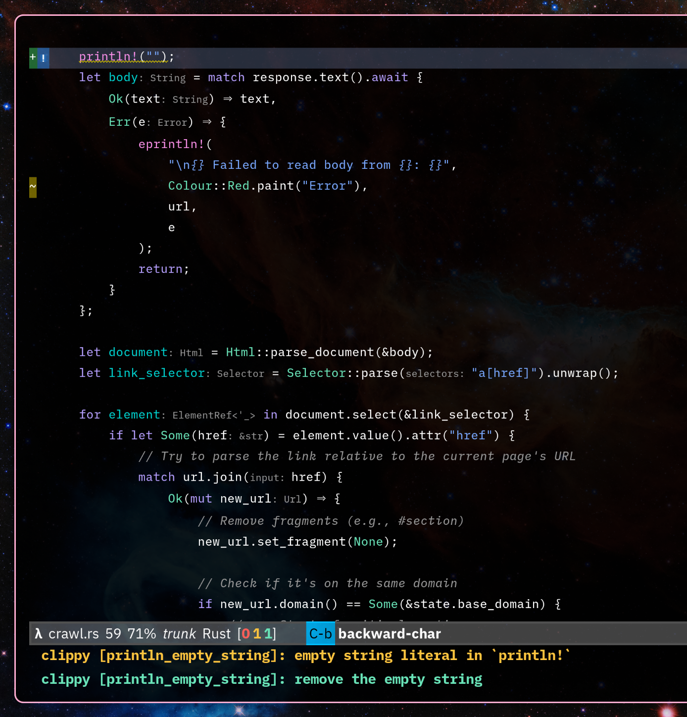Image resolution: width=687 pixels, height=717 pixels.
Task: Click the '.unwrap()' call
Action: [x=579, y=373]
